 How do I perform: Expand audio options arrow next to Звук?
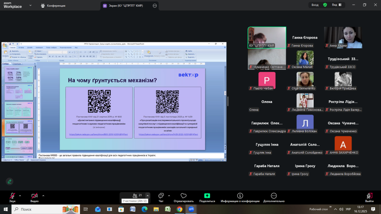(20, 195)
